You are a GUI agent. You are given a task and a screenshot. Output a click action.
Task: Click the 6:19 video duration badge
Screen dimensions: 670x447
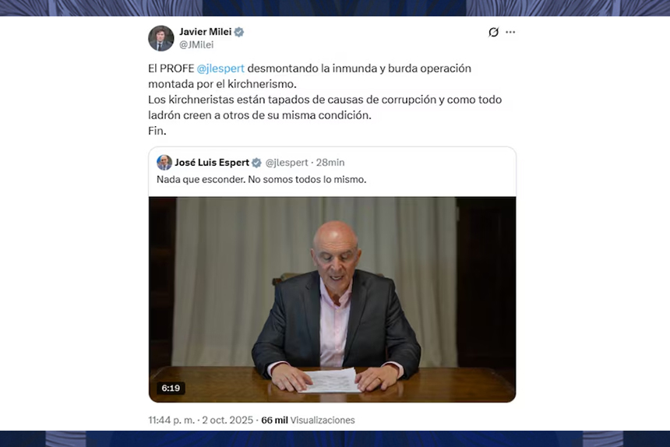point(171,388)
